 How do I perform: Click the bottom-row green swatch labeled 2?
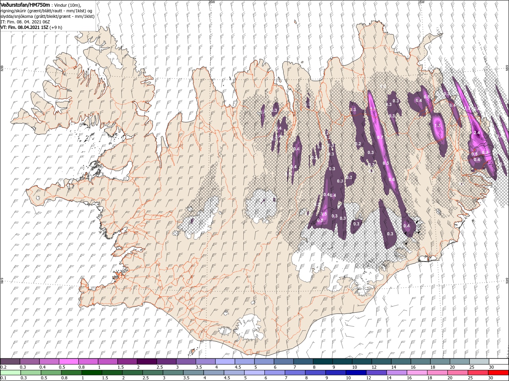click(x=132, y=373)
